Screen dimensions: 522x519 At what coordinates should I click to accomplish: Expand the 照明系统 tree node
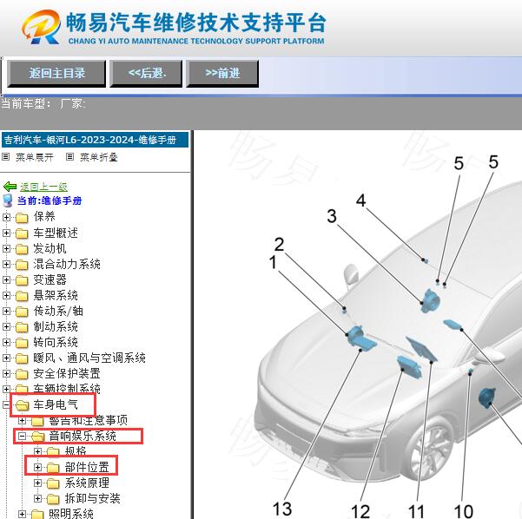(22, 515)
